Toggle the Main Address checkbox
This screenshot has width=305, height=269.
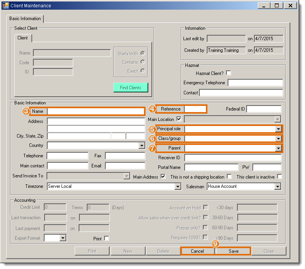pyautogui.click(x=163, y=177)
